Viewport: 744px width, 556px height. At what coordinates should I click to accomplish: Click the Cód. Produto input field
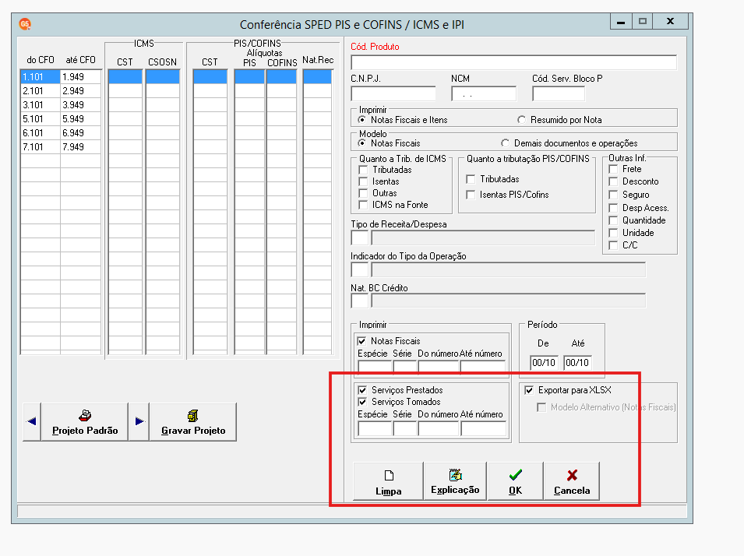(x=513, y=62)
